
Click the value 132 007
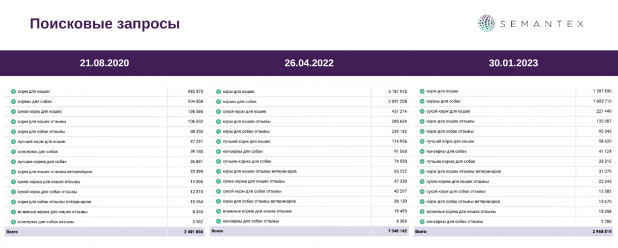click(604, 121)
